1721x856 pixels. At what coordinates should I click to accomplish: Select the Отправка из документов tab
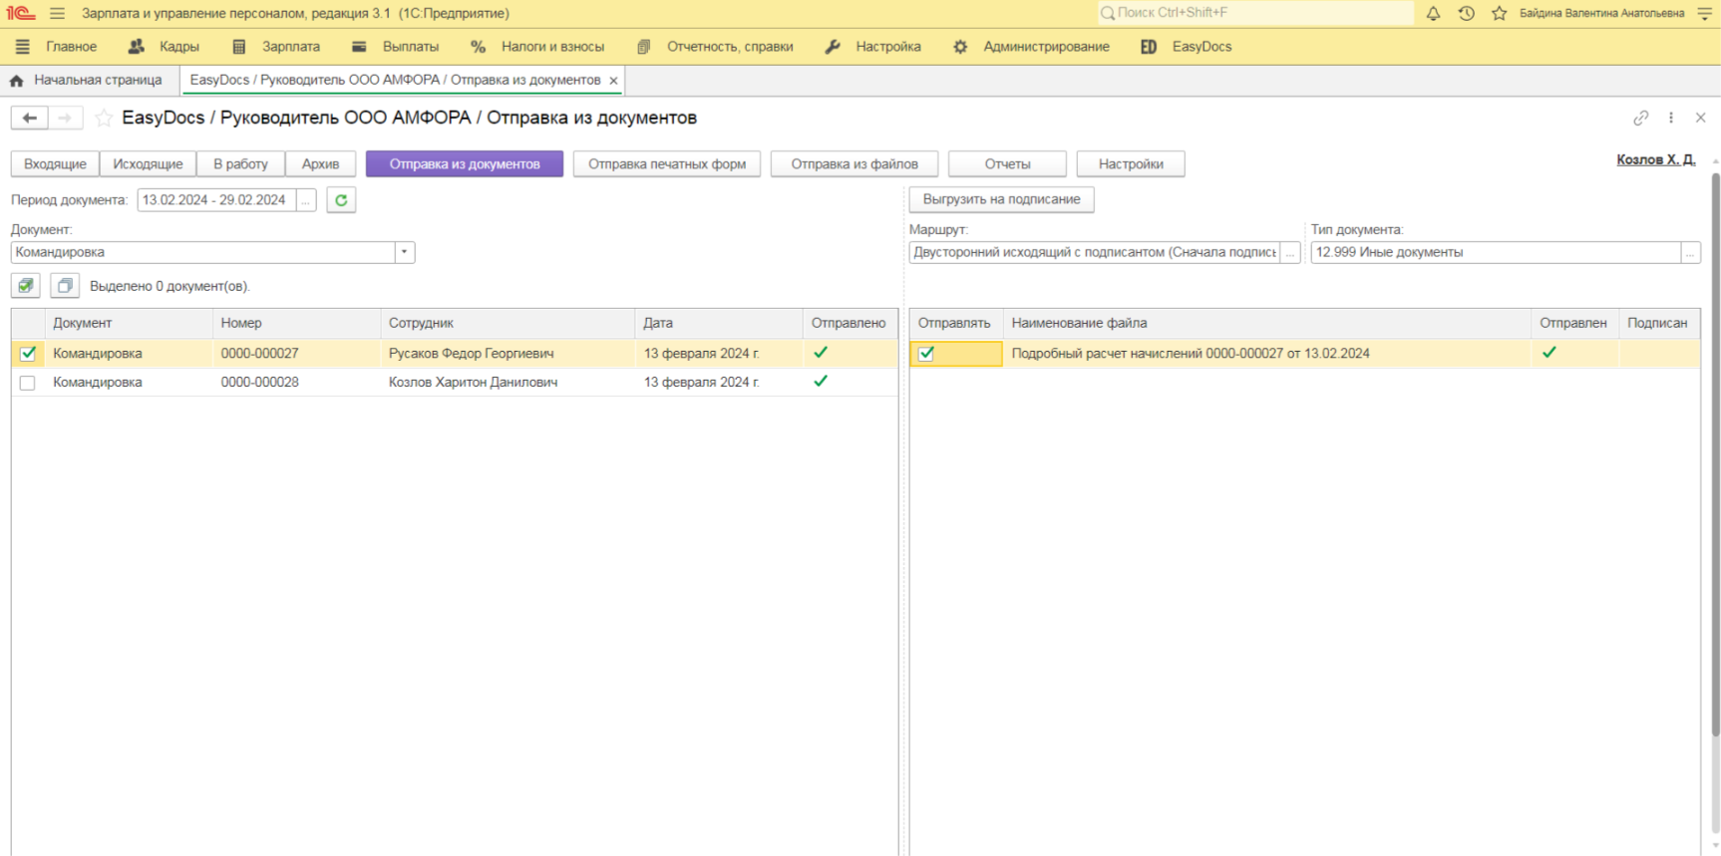point(465,164)
